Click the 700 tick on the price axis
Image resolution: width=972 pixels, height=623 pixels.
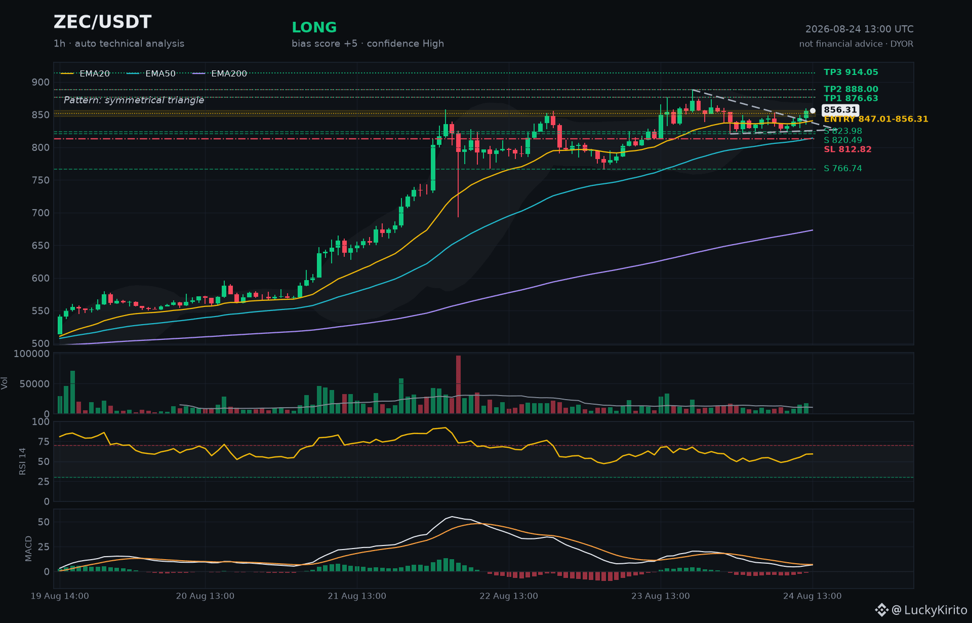pyautogui.click(x=40, y=213)
